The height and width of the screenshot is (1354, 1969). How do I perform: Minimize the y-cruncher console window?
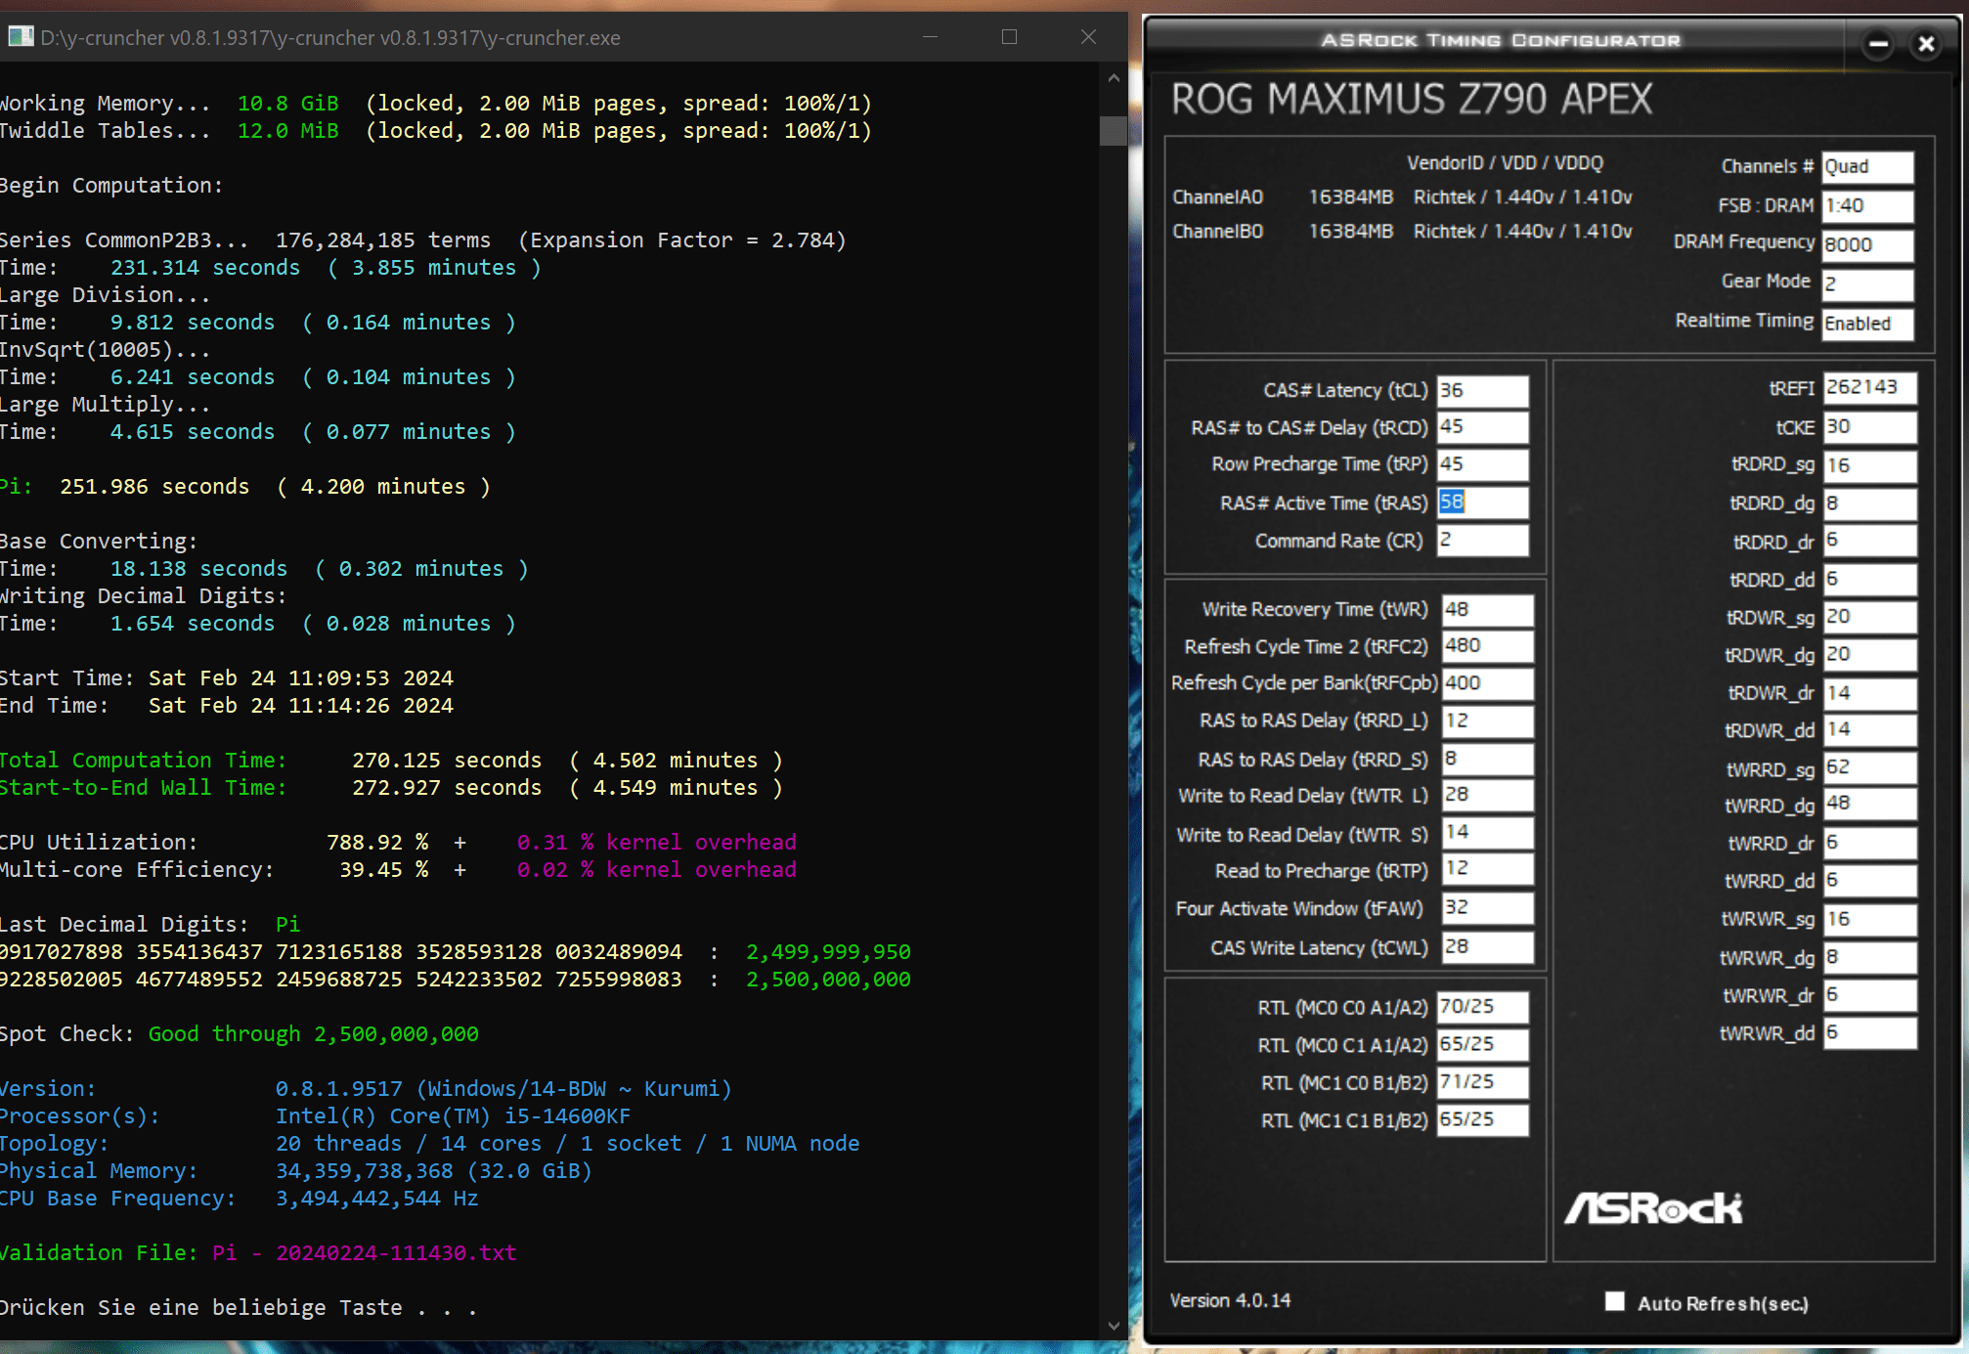click(x=930, y=37)
